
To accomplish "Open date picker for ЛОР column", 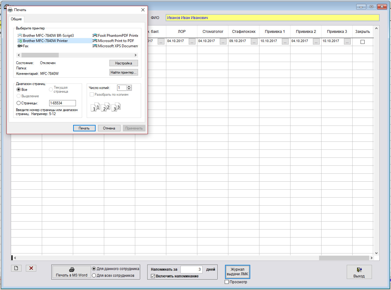I will tap(192, 42).
